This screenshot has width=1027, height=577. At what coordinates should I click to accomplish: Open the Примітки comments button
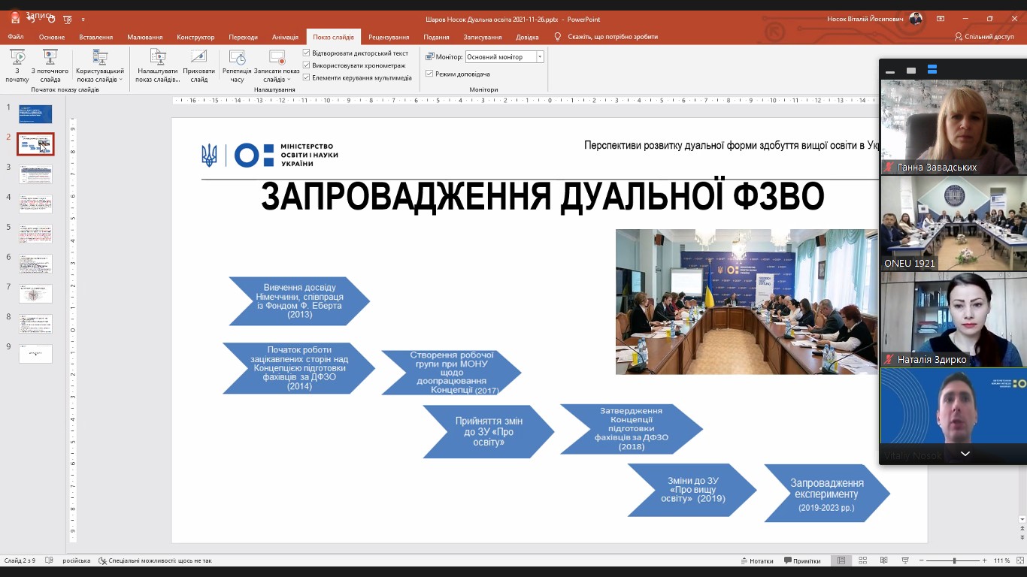803,560
